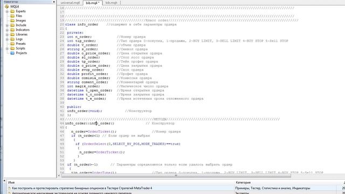Screen dimensions: 345x194
Task: Click the Include folder icon
Action: click(12, 25)
